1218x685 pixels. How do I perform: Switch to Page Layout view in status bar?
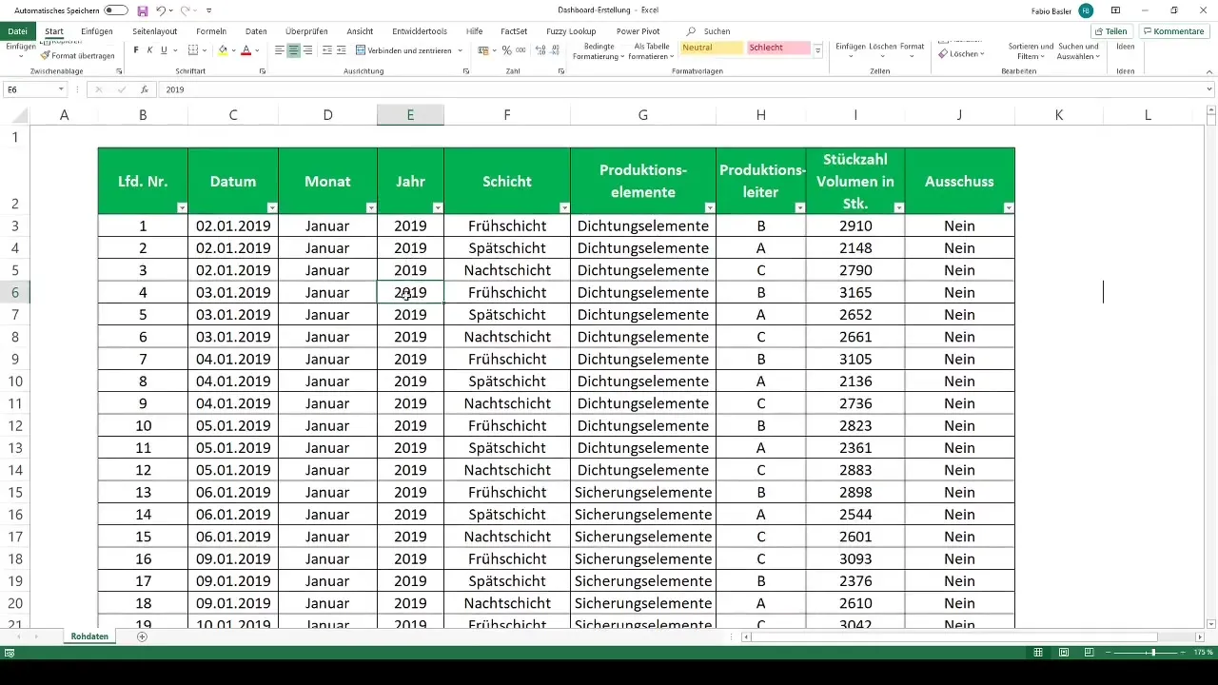(x=1063, y=653)
